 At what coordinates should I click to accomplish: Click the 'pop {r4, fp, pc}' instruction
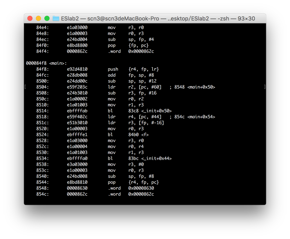(x=133, y=182)
